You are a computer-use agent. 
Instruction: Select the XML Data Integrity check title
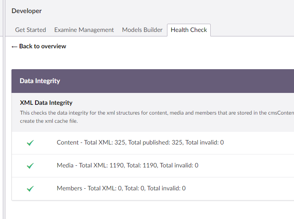click(x=46, y=103)
